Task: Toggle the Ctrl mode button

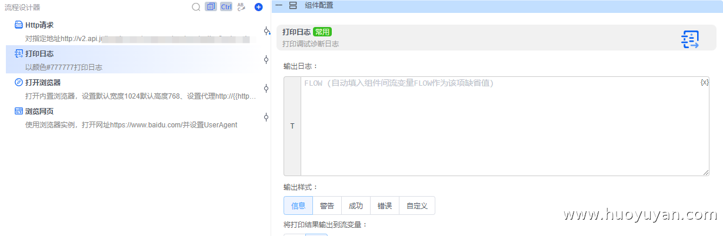Action: [226, 7]
